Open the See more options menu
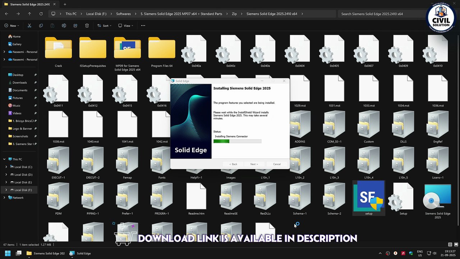 (143, 26)
